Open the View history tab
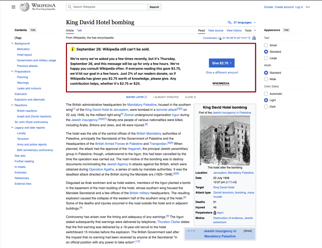 point(234,30)
